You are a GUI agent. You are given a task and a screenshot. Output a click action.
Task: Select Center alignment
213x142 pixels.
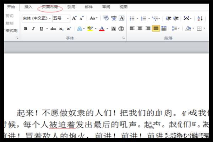tap(140, 28)
